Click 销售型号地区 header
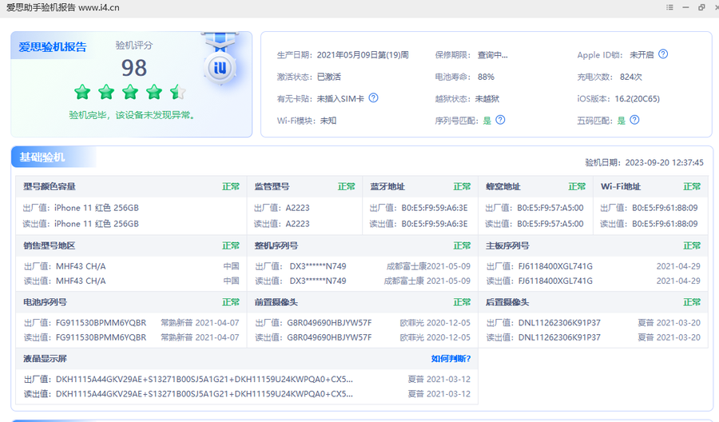The width and height of the screenshot is (719, 422). click(x=49, y=246)
